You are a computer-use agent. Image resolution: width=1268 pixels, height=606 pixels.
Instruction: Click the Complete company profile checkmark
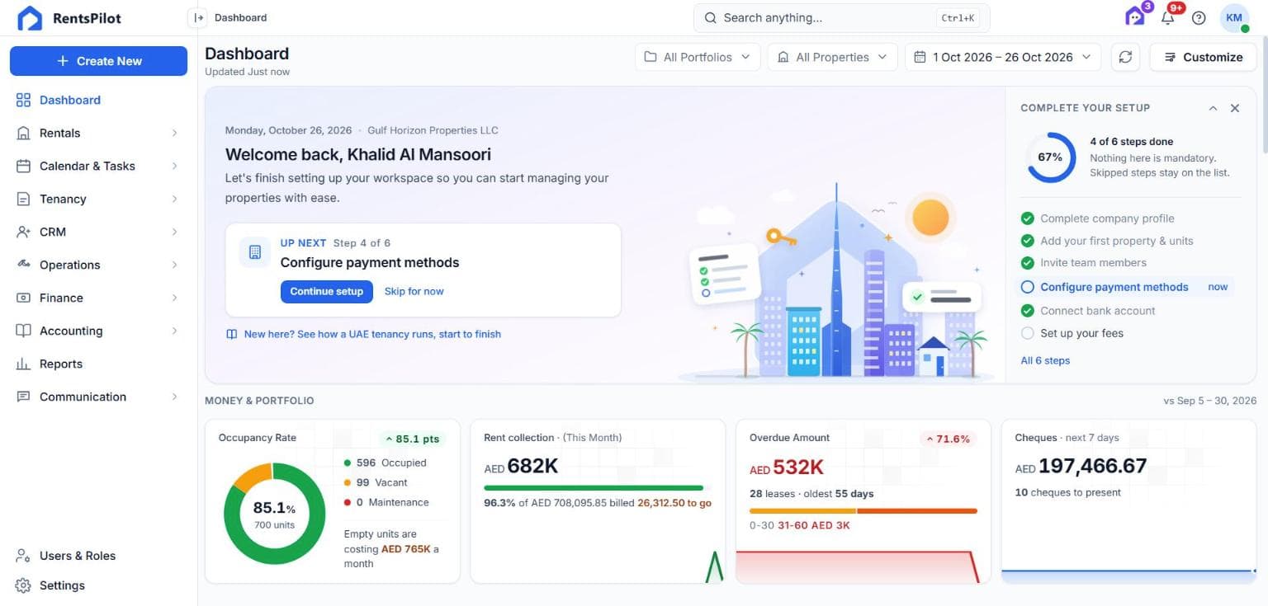(x=1028, y=218)
